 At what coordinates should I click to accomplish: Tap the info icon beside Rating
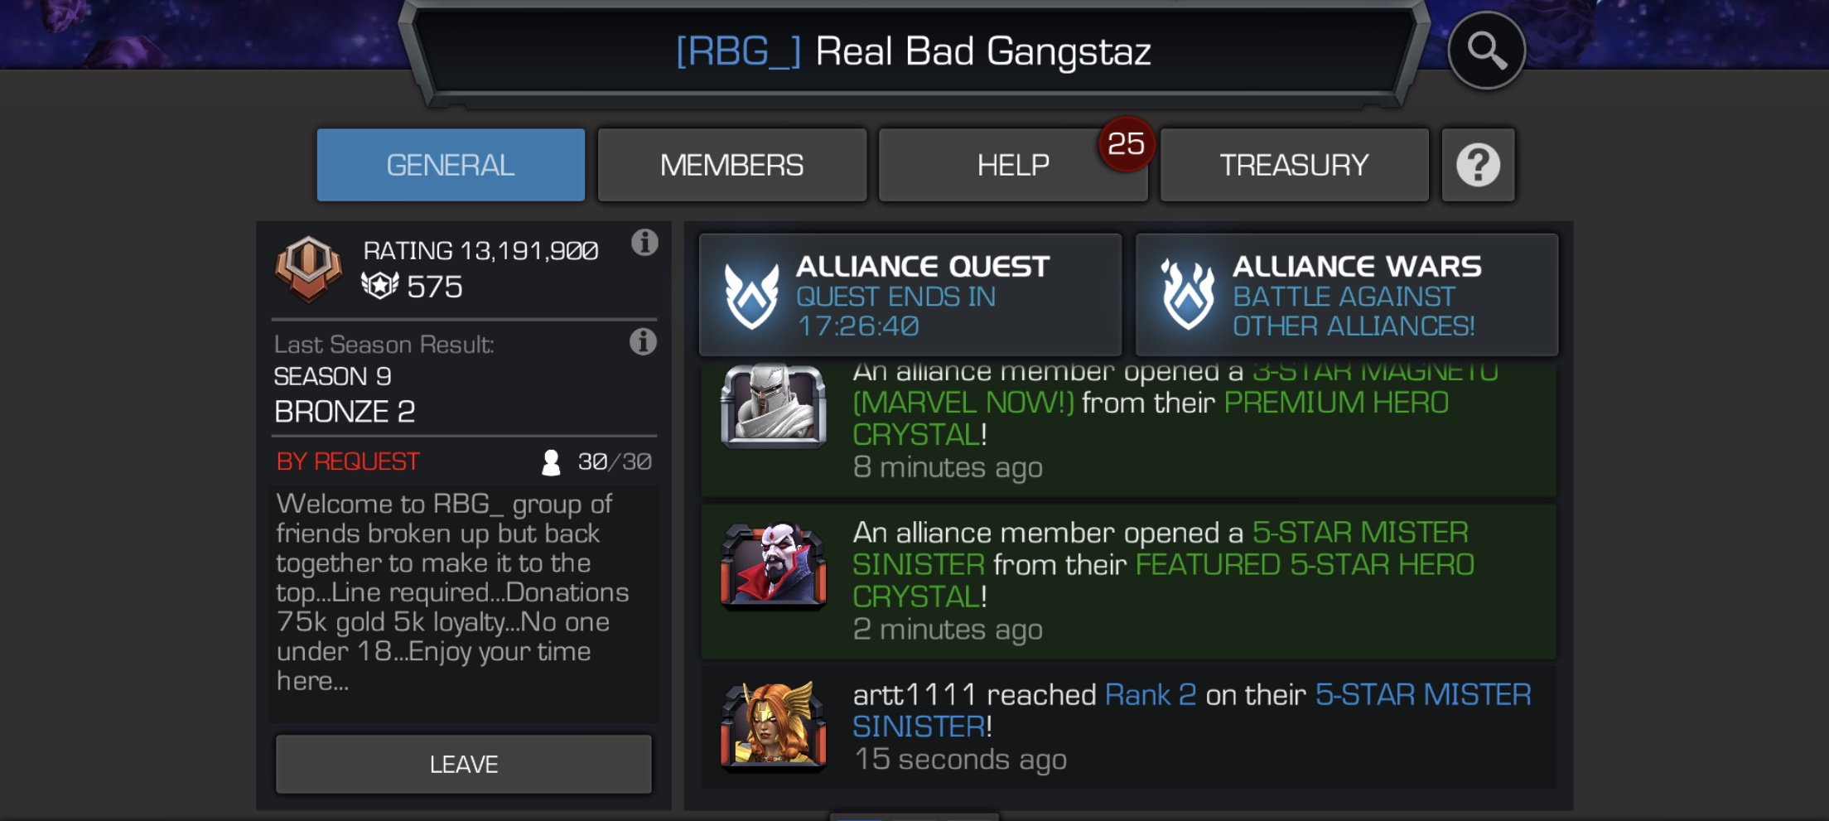644,243
